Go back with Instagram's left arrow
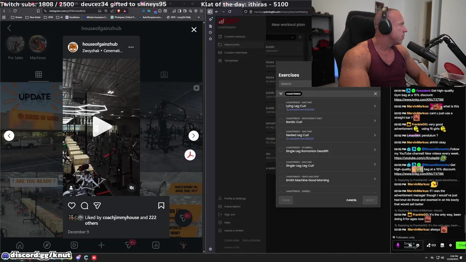The width and height of the screenshot is (466, 262). click(9, 28)
